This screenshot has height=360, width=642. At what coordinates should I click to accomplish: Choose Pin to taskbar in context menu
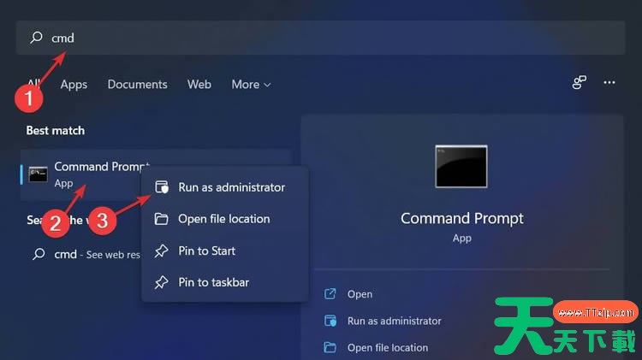[225, 282]
